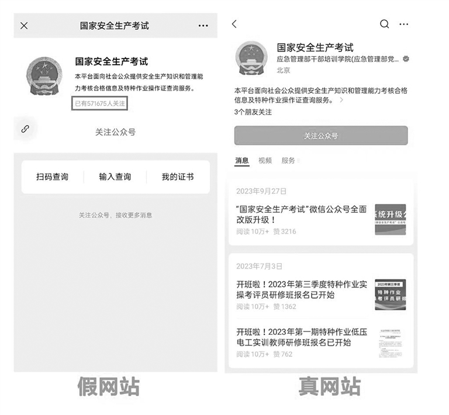Go back using the arrow on real site
Image resolution: width=449 pixels, height=415 pixels.
point(234,24)
